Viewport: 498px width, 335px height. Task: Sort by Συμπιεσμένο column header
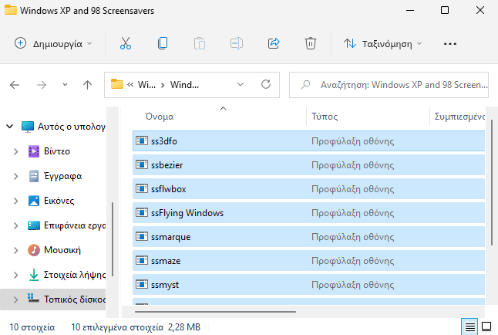[458, 117]
